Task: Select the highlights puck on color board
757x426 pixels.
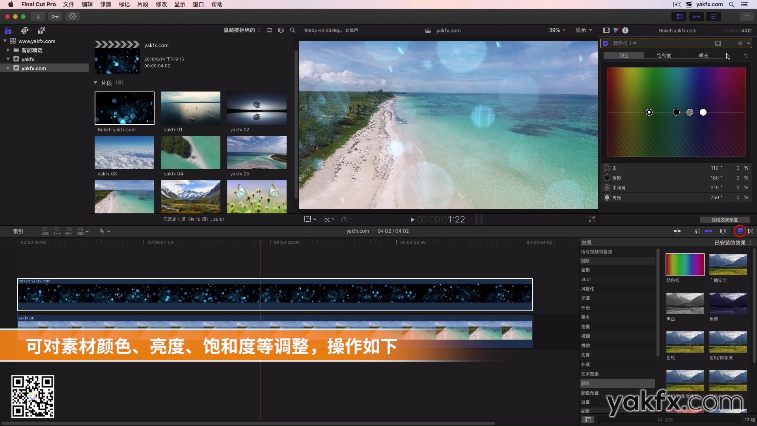Action: (703, 112)
